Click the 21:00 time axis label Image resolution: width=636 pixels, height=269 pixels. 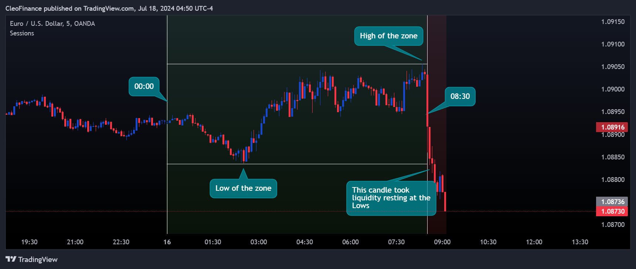click(75, 242)
